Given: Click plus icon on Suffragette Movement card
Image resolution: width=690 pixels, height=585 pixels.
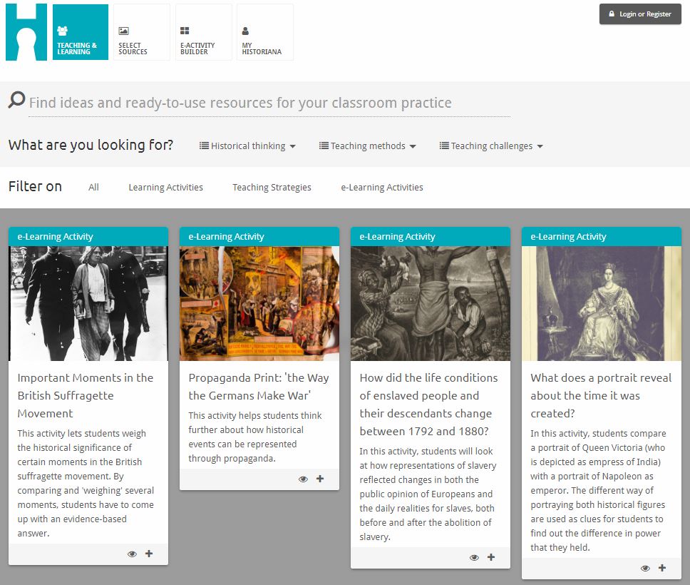Looking at the screenshot, I should (149, 554).
